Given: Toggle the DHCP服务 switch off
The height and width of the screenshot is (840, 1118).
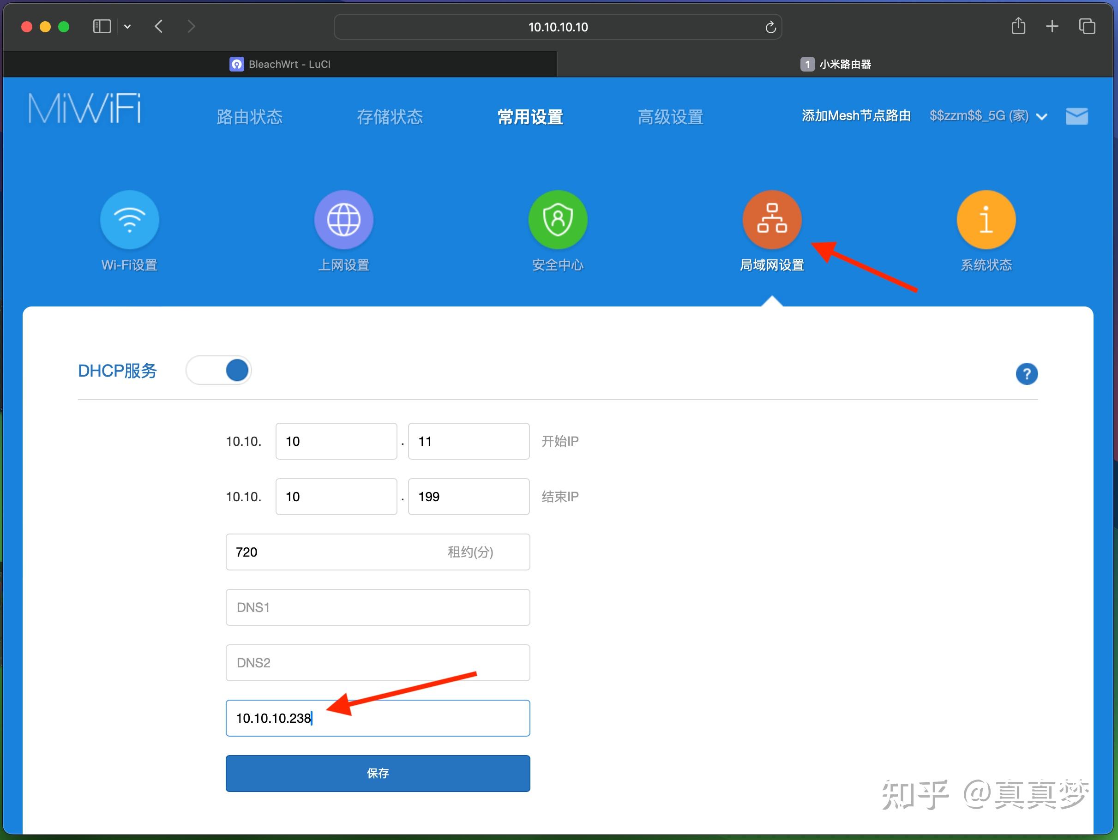Looking at the screenshot, I should (218, 370).
